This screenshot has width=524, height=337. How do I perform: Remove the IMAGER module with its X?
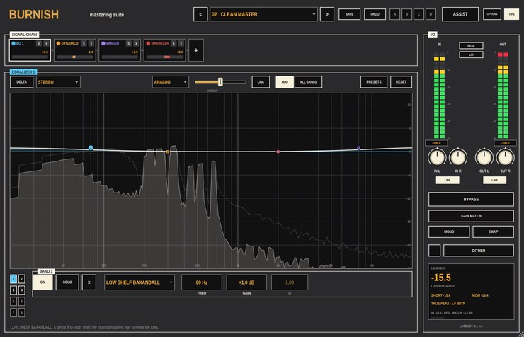136,43
